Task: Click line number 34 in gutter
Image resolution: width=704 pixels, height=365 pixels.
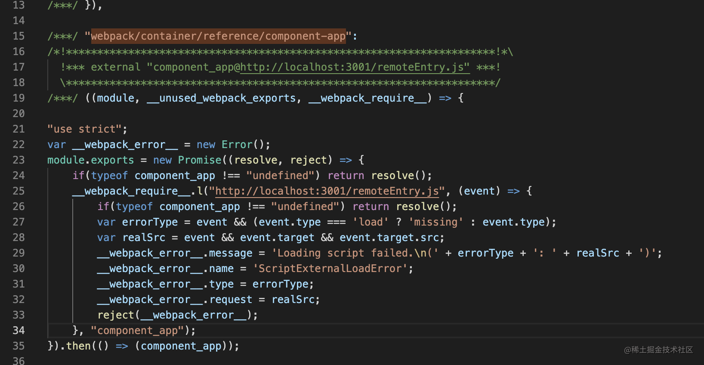Action: pos(19,331)
